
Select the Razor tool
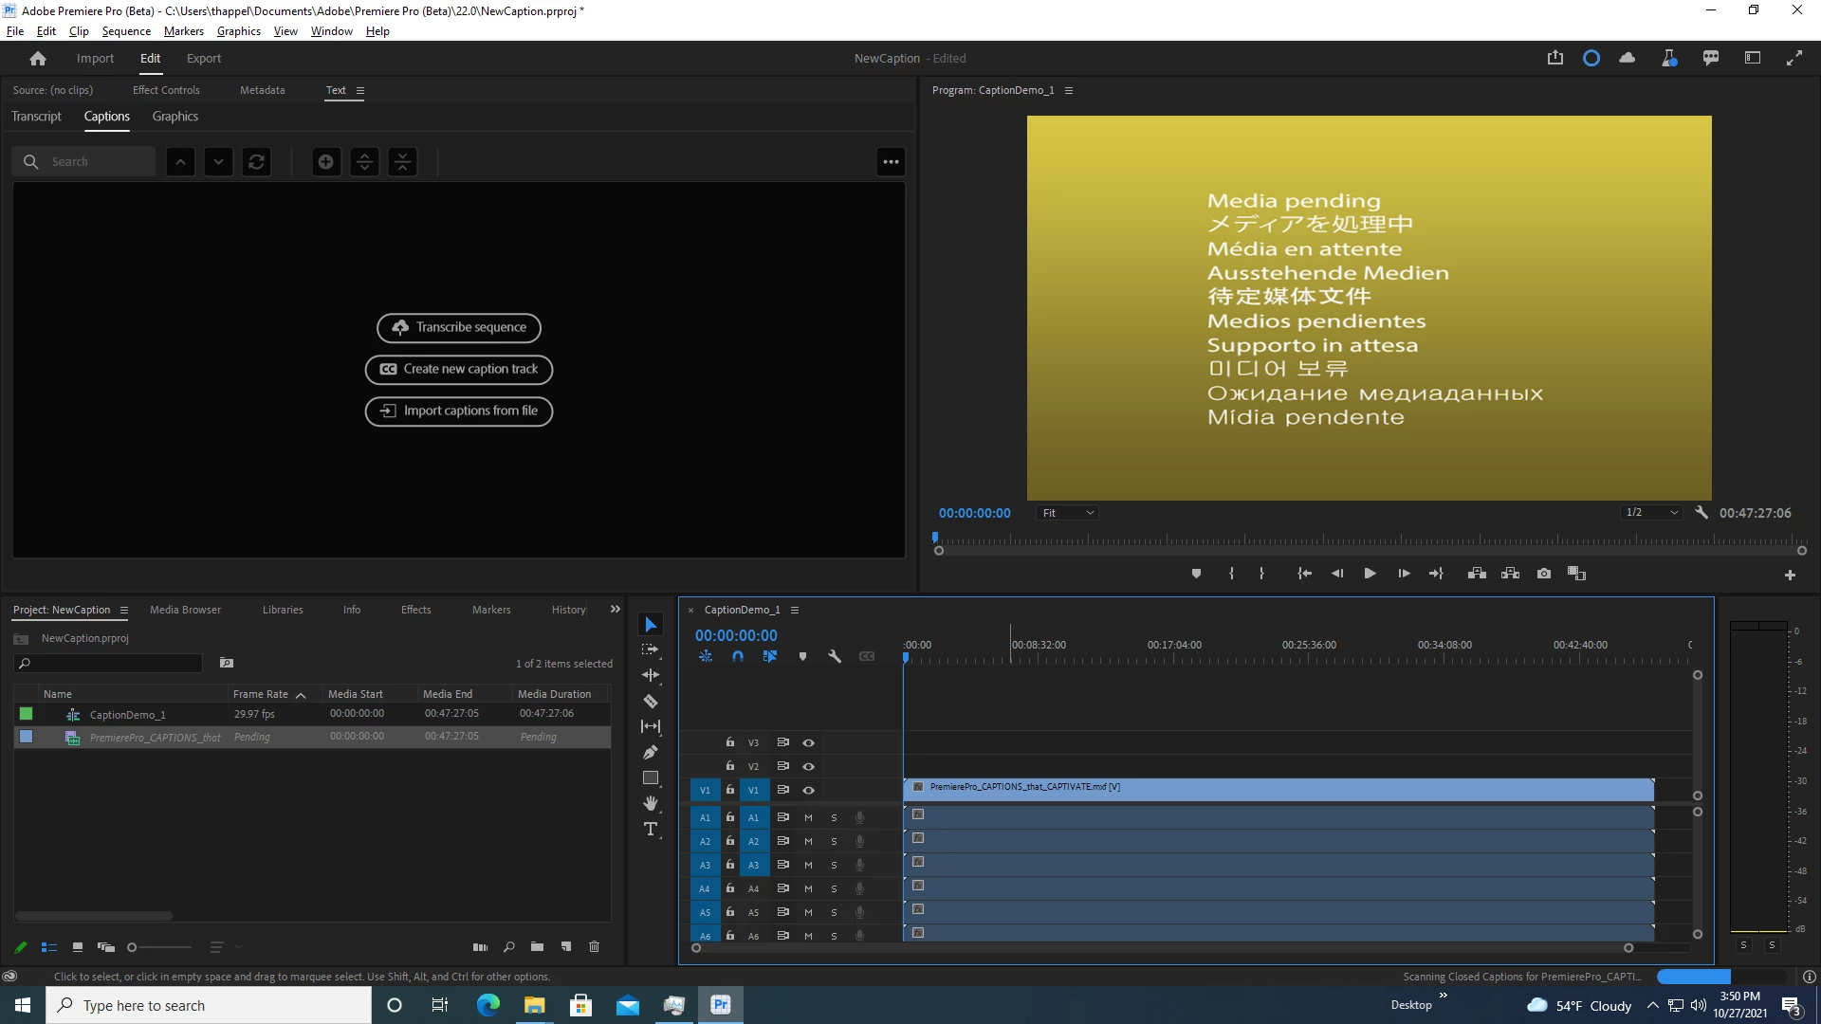651,702
